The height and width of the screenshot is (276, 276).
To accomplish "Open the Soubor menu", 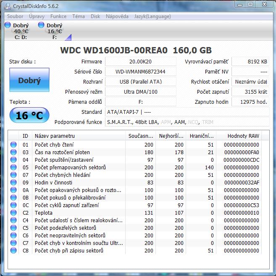I will pos(15,16).
